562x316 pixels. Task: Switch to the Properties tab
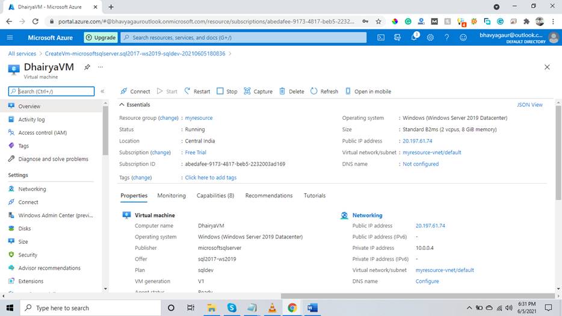(x=134, y=196)
